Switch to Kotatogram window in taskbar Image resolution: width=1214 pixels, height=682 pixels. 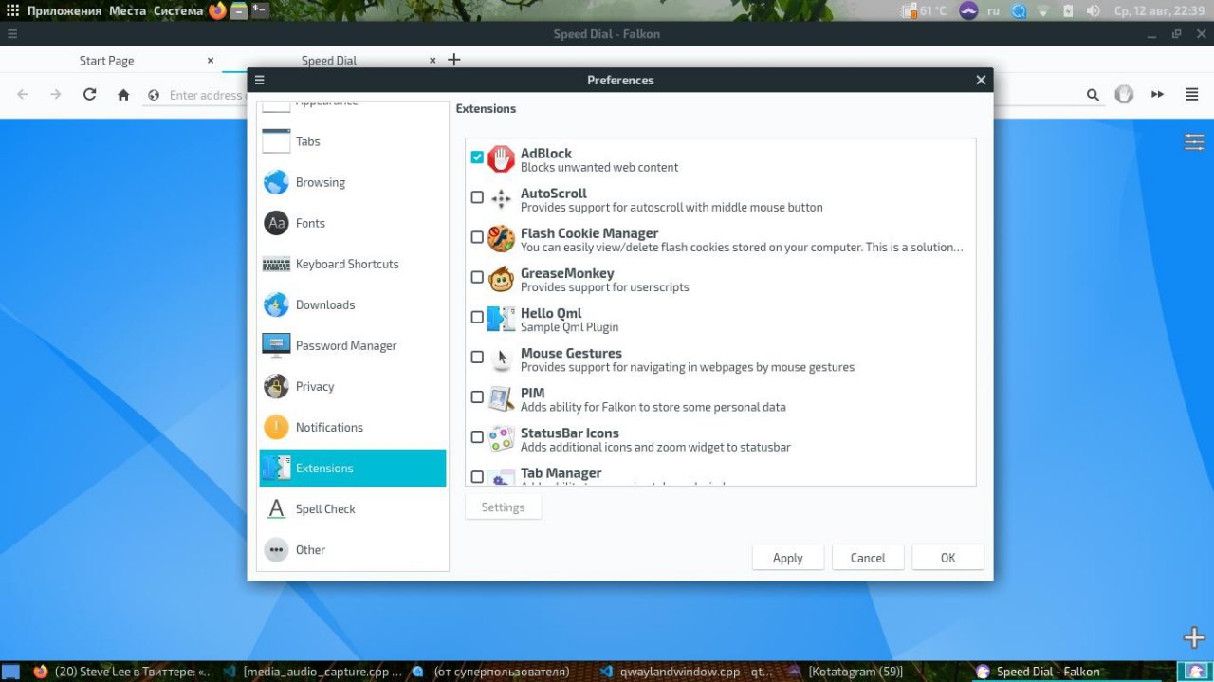coord(844,672)
